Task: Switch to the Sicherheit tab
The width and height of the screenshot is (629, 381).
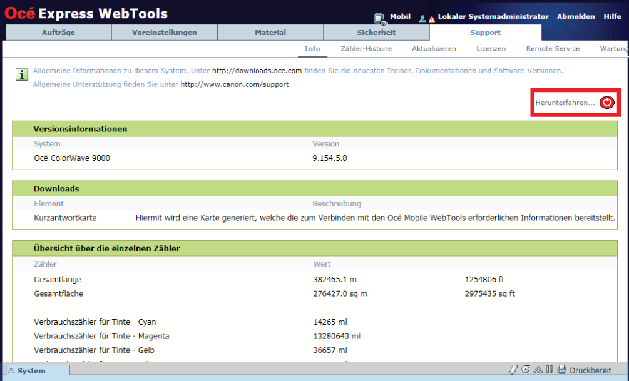Action: (376, 33)
